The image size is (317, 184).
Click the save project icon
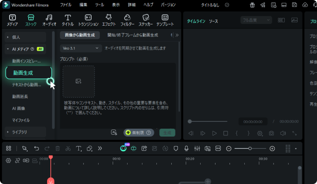(294, 5)
